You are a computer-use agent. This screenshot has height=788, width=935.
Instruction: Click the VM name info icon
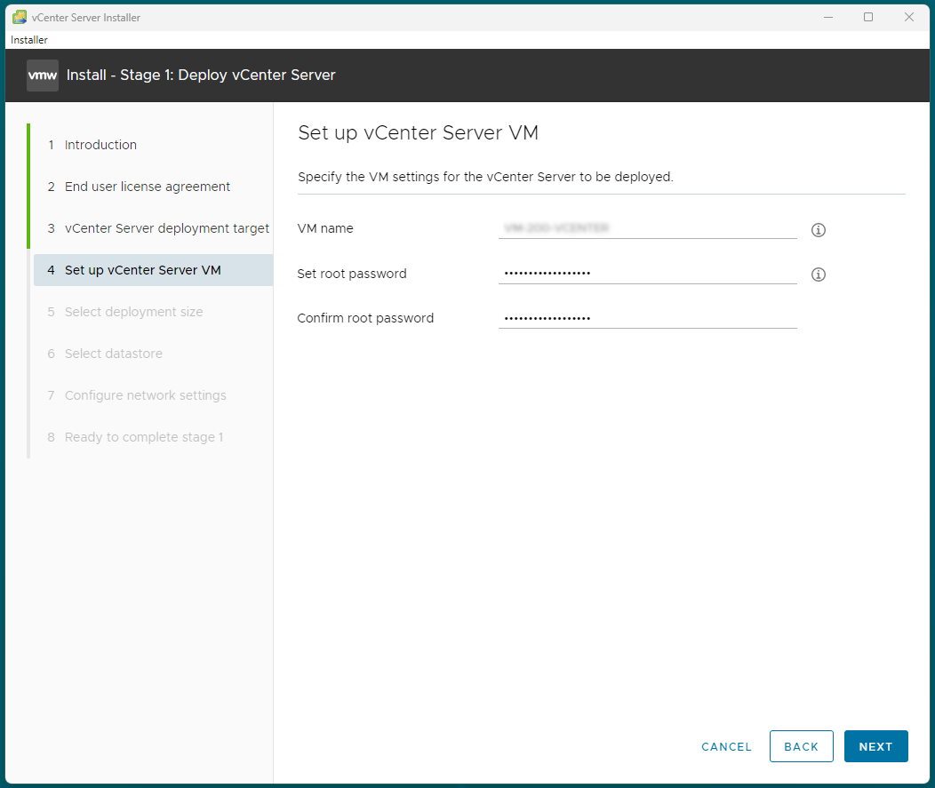pos(818,229)
